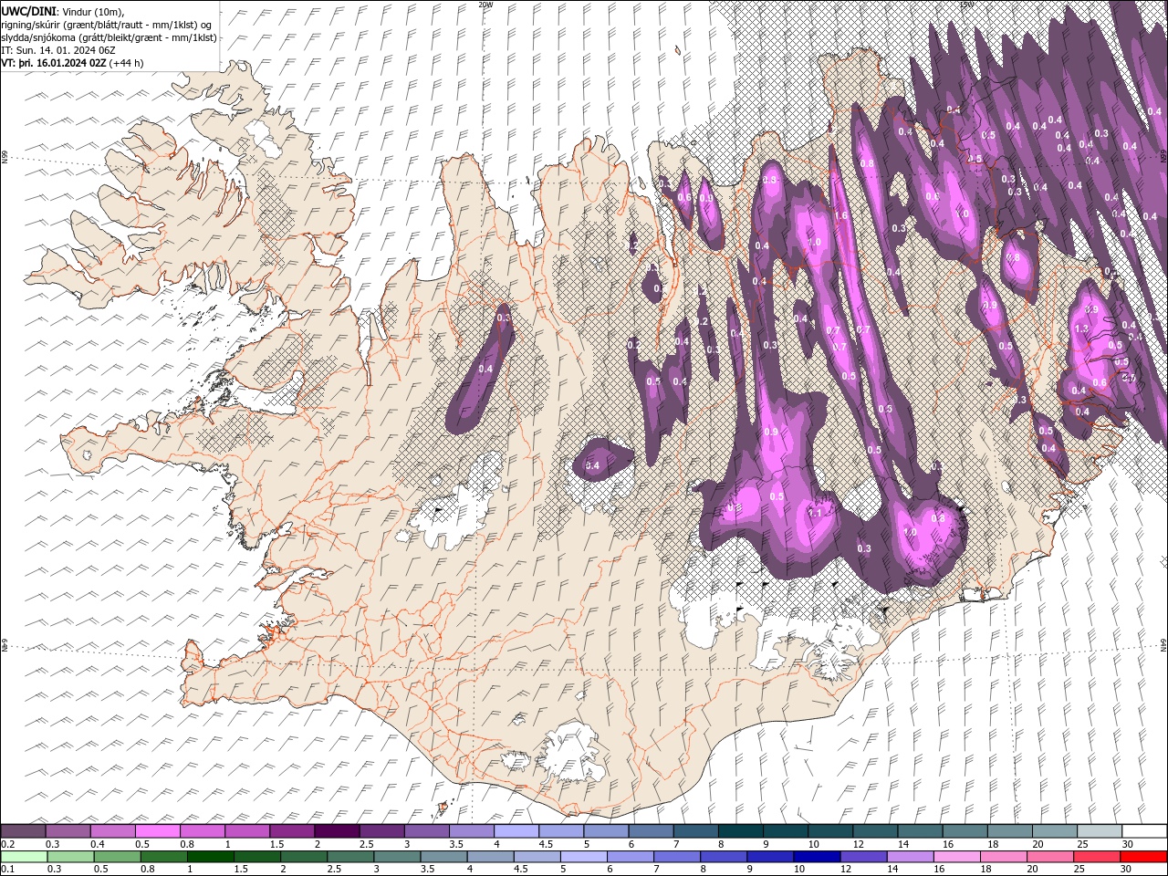The width and height of the screenshot is (1168, 876).
Task: Select the white 30 swatch in top legend row
Action: tap(1143, 831)
